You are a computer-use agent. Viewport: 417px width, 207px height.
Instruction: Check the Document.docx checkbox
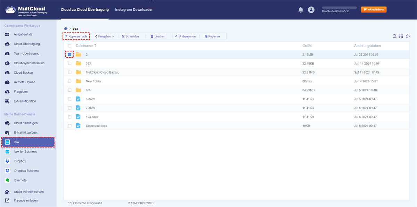pyautogui.click(x=70, y=126)
